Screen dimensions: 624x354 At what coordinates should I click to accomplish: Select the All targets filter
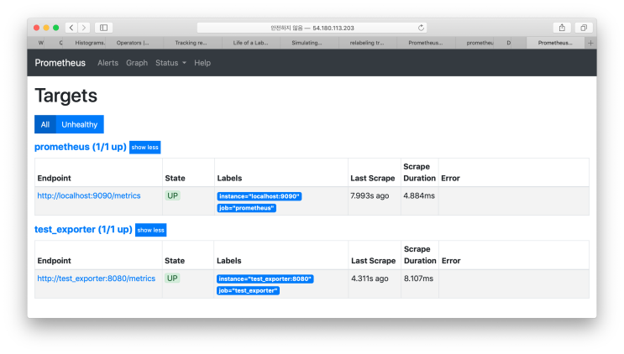pyautogui.click(x=45, y=124)
